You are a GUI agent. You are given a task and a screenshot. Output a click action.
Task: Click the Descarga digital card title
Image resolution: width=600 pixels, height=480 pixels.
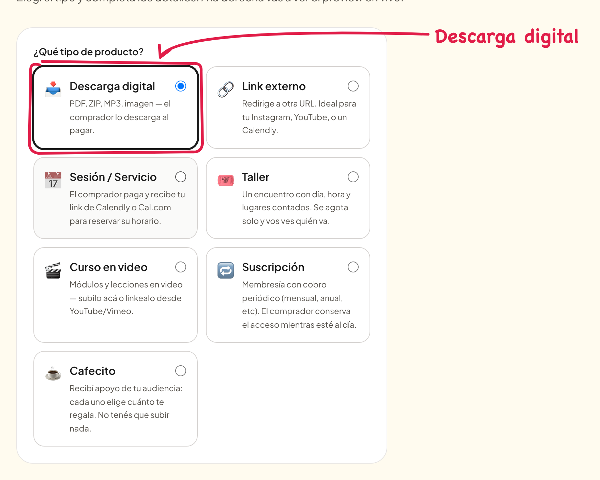(112, 86)
